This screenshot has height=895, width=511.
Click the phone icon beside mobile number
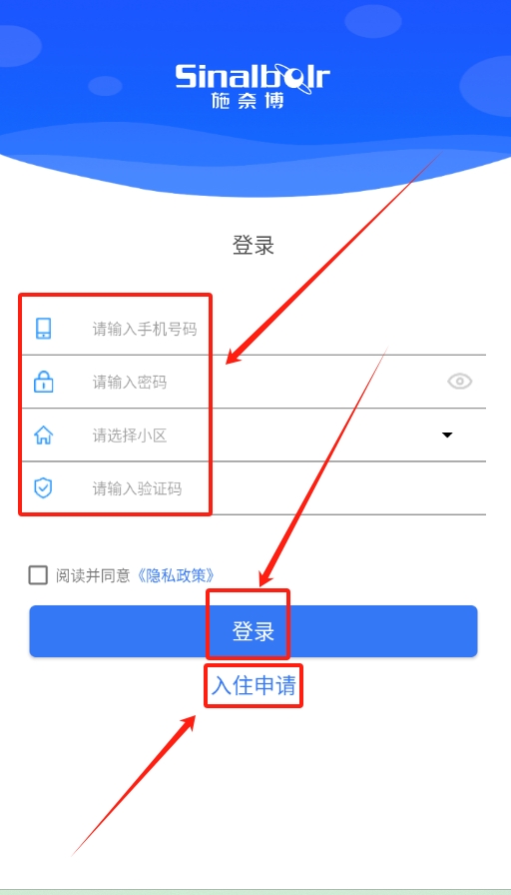43,329
